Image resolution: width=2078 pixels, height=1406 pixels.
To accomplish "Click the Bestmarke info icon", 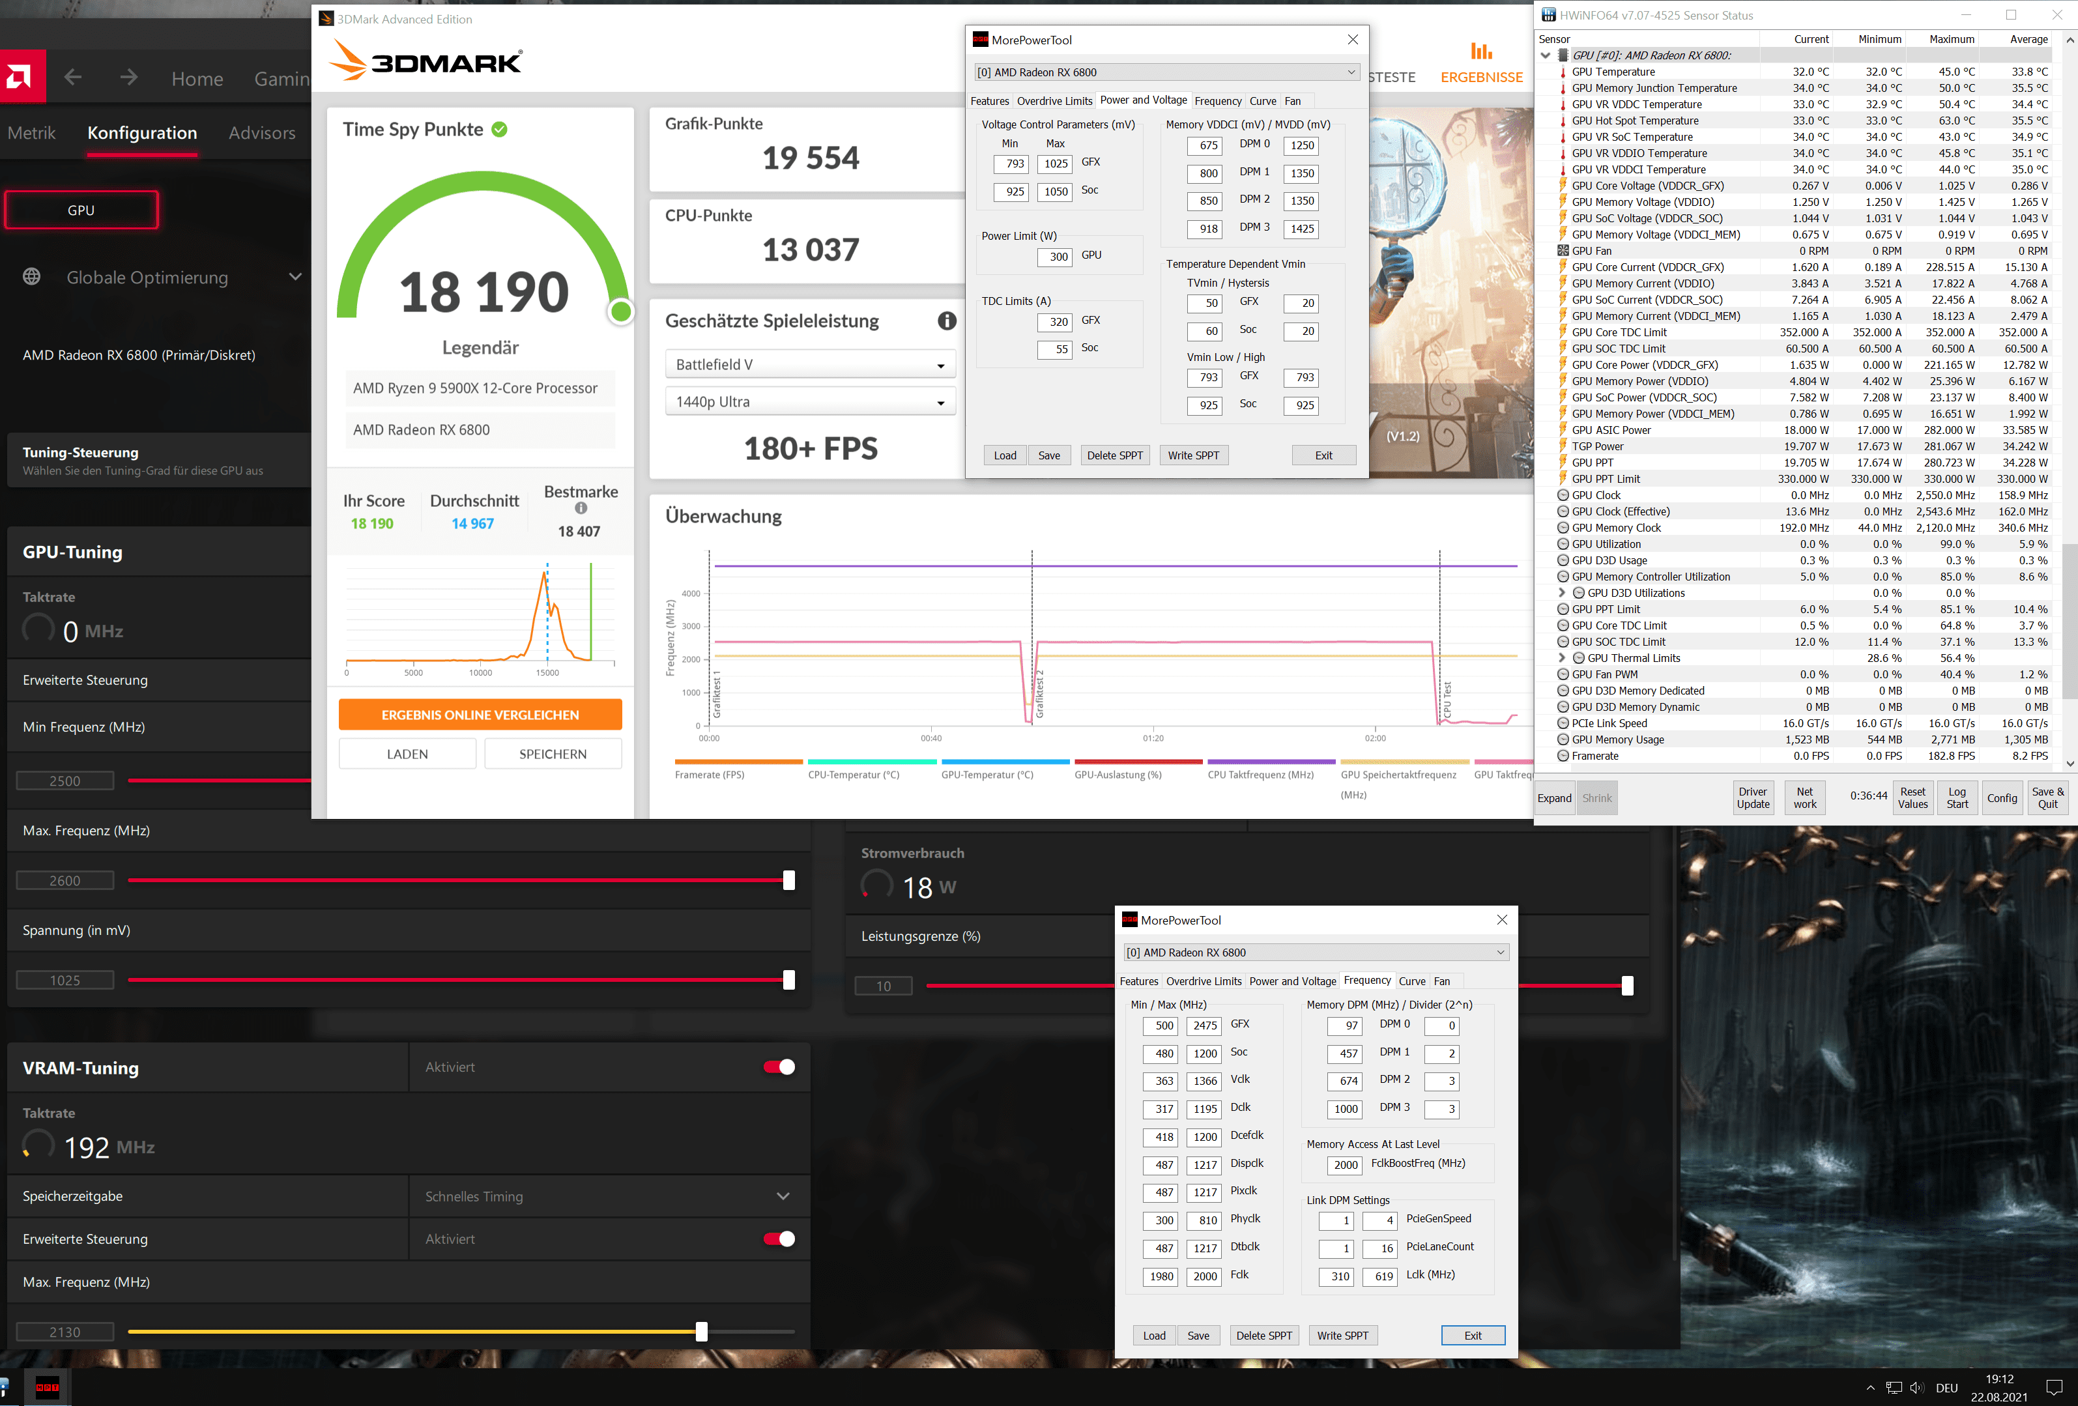I will tap(581, 509).
